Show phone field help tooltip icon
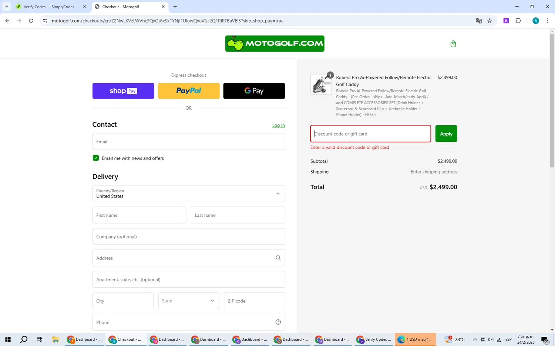 point(278,322)
